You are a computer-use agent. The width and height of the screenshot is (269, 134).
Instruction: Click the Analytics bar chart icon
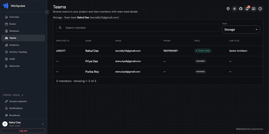(6, 45)
